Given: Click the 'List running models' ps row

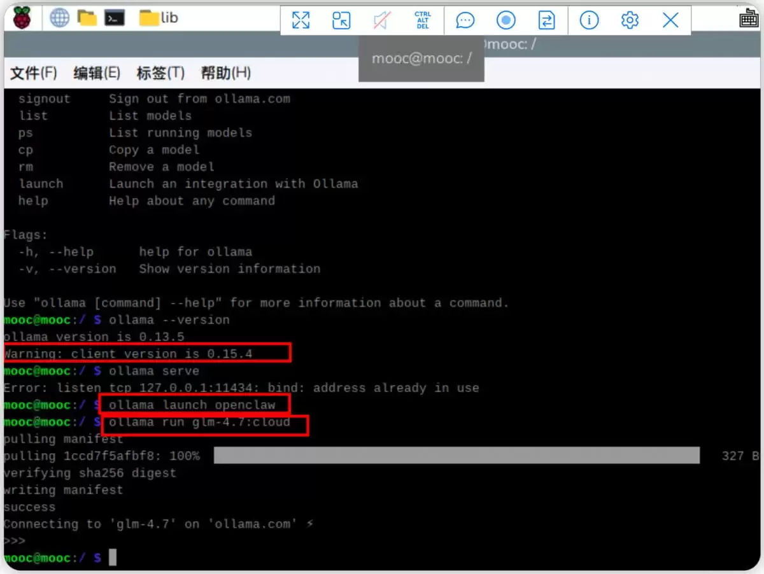Looking at the screenshot, I should [135, 133].
